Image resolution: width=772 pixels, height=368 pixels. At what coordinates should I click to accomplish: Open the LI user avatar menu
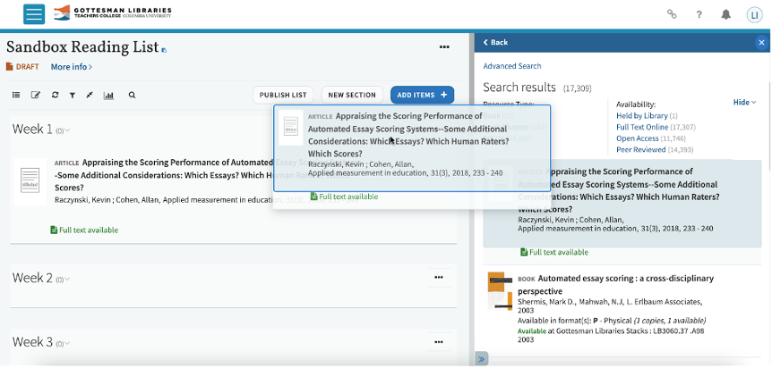pos(754,15)
